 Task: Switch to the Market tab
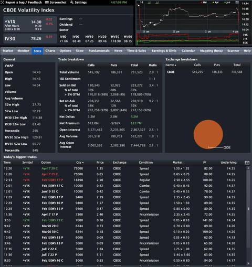[x=8, y=51]
